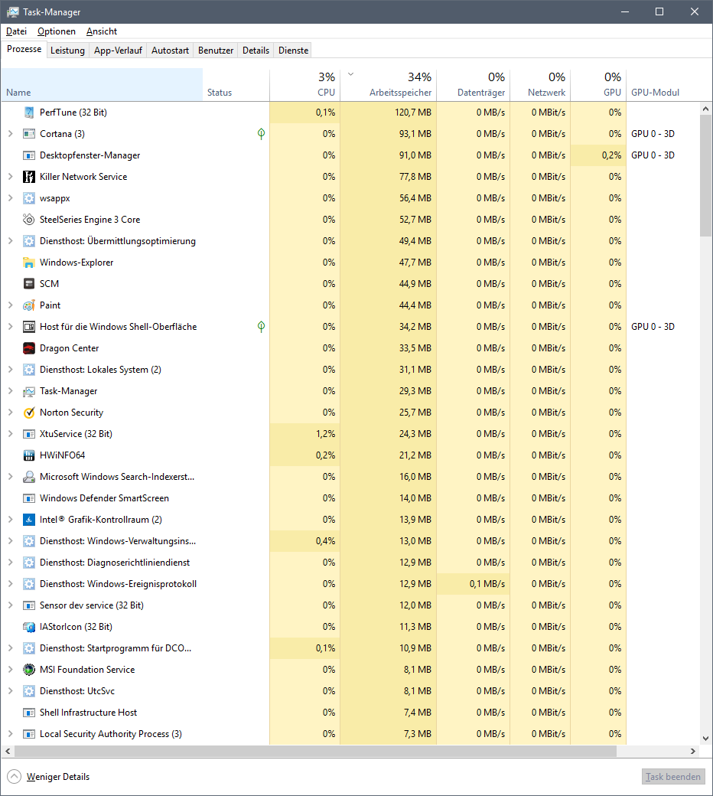Click the XtuService (32 Bit) icon
This screenshot has width=713, height=796.
click(x=29, y=434)
